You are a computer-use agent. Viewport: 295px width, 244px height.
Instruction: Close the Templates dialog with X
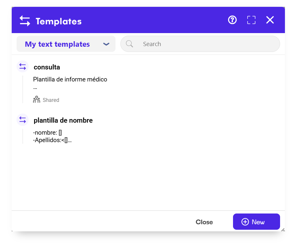point(270,20)
